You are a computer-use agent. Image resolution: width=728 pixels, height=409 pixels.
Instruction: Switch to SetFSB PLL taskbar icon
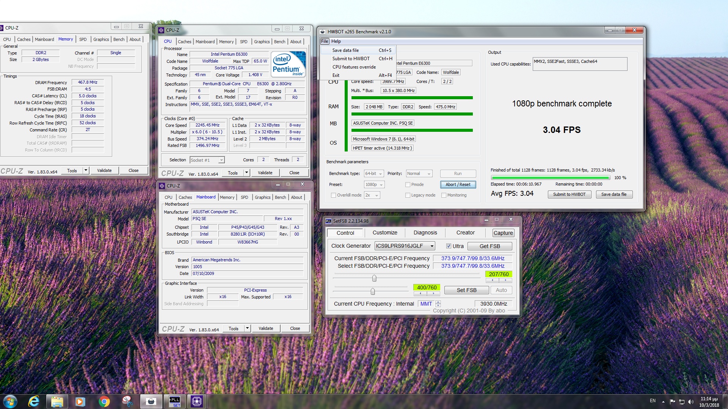tap(174, 401)
